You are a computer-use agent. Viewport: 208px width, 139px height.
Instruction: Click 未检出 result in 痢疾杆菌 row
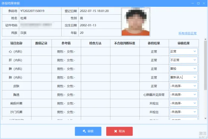[x=154, y=103]
